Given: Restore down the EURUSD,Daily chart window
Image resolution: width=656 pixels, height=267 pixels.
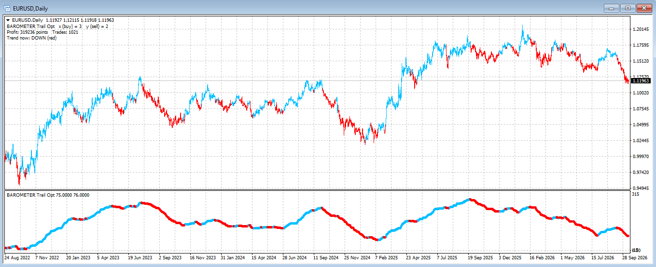Looking at the screenshot, I should 628,8.
